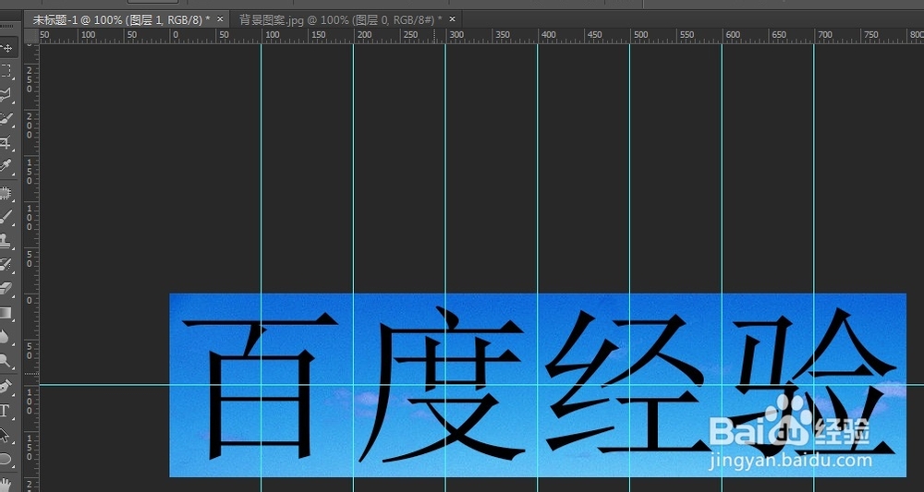Click the blue sky canvas image
The width and height of the screenshot is (924, 492).
click(538, 385)
